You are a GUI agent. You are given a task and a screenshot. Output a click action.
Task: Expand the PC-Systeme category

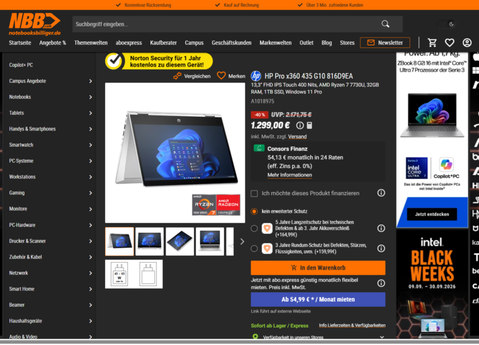pyautogui.click(x=90, y=161)
